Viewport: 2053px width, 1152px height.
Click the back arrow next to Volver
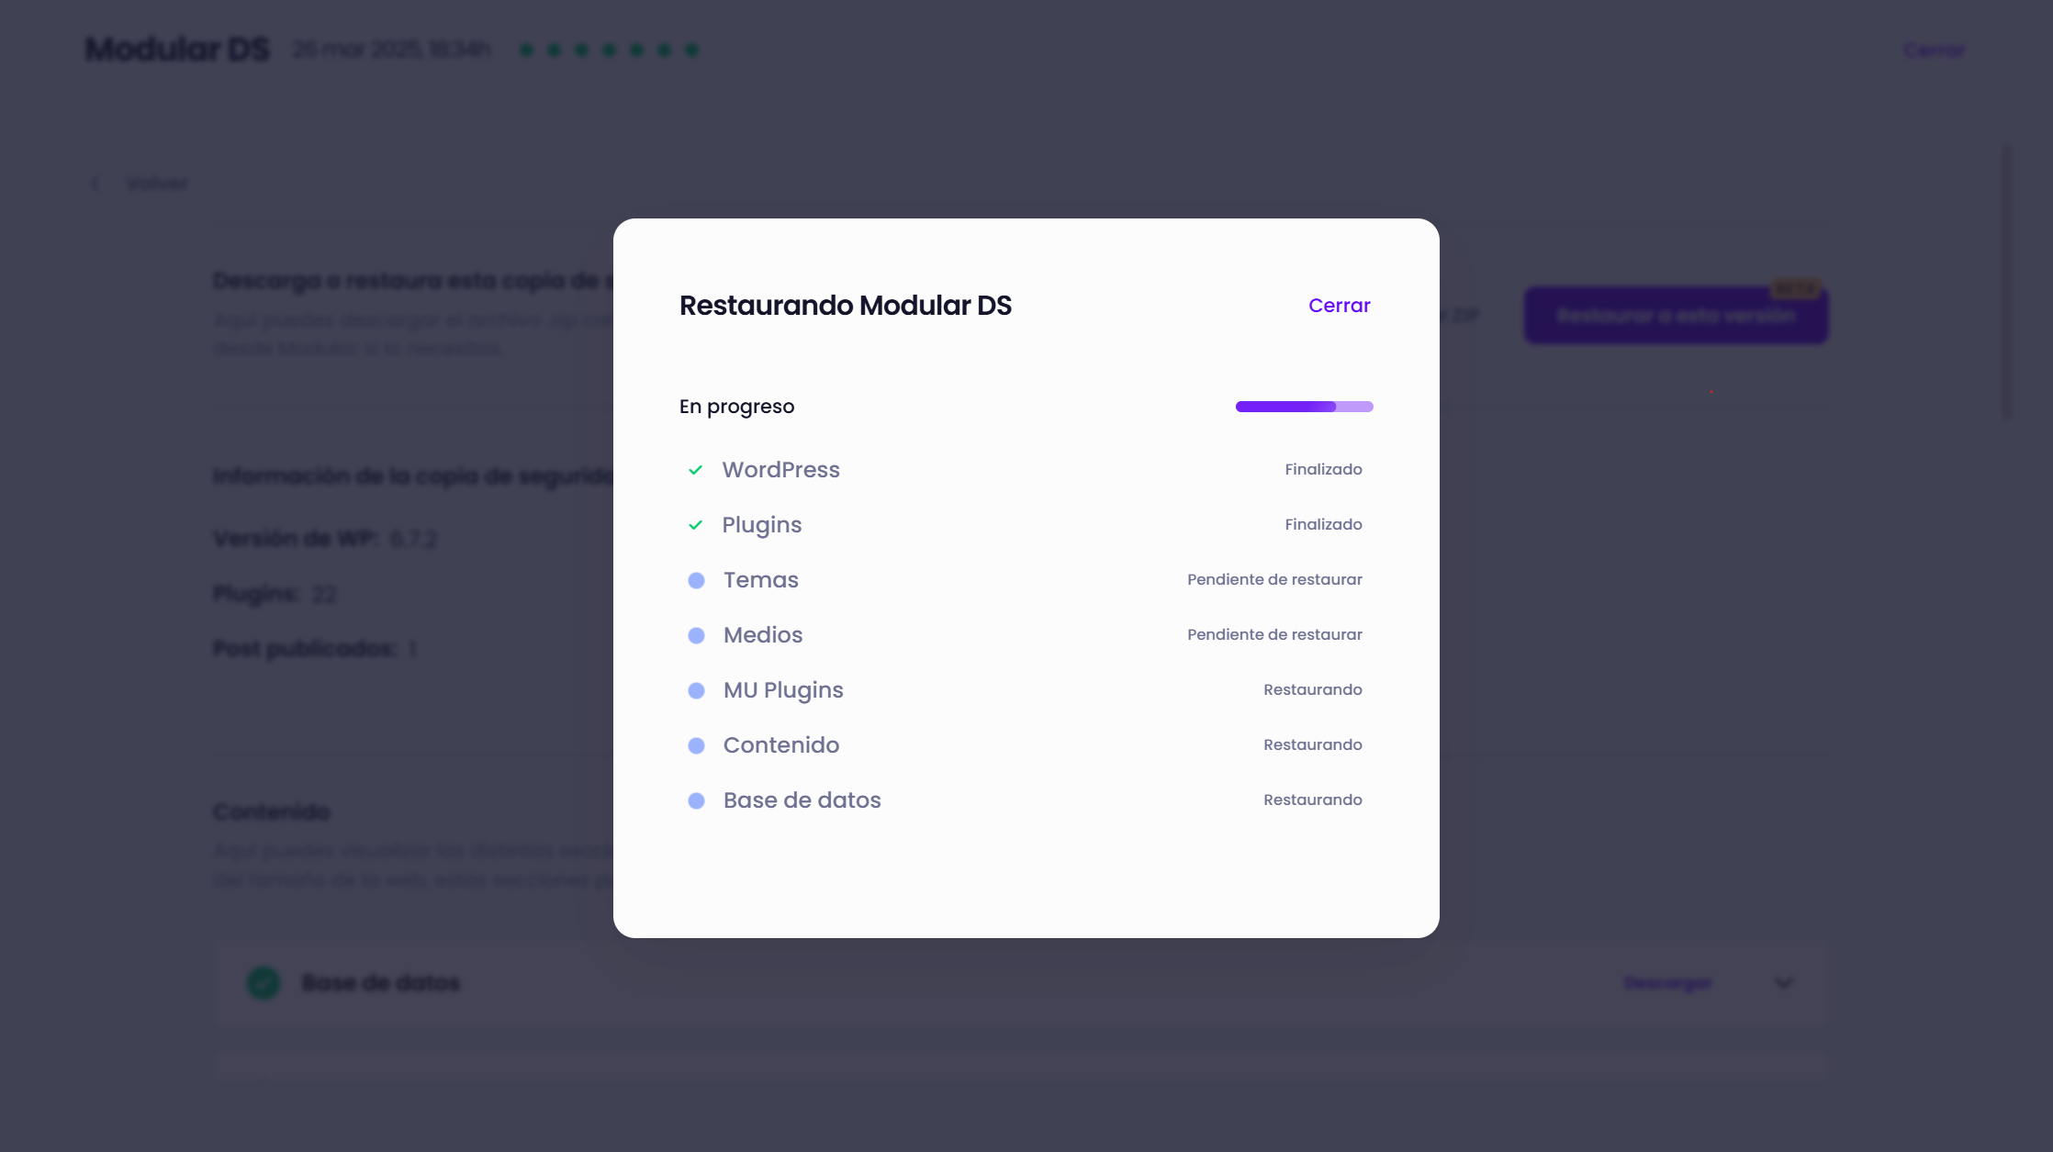pos(95,184)
